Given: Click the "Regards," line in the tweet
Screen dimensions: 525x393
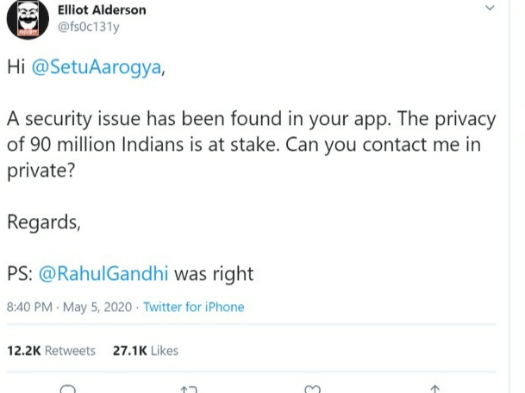Looking at the screenshot, I should (x=44, y=222).
